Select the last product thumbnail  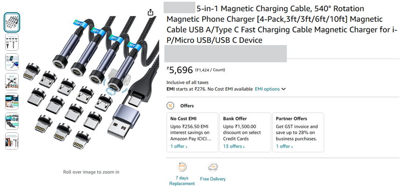tap(12, 141)
